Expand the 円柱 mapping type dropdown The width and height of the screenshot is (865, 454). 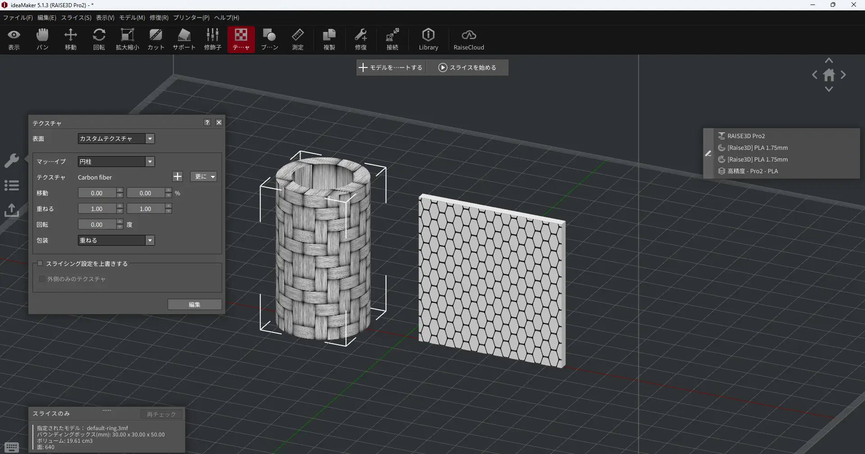pyautogui.click(x=116, y=162)
